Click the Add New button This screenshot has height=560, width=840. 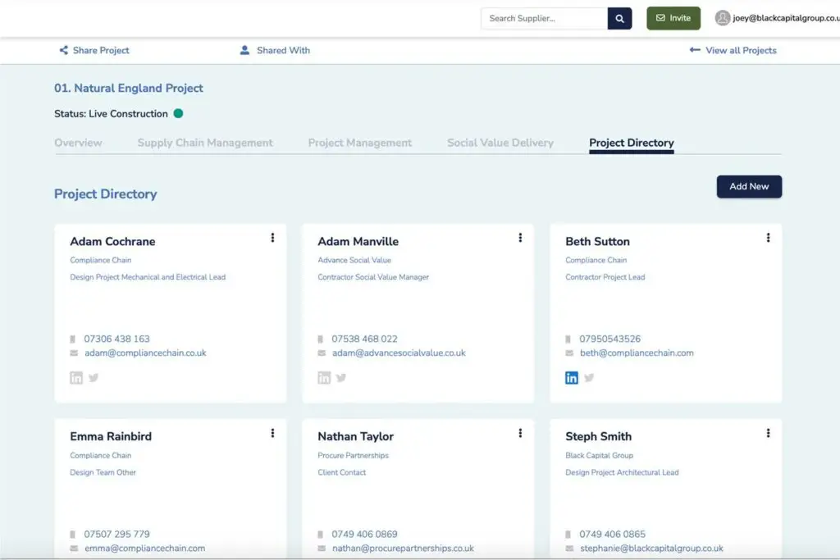pos(749,186)
